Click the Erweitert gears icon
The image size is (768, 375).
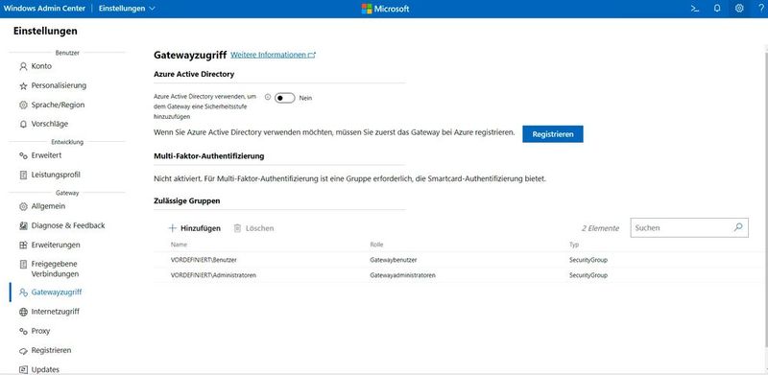click(x=23, y=155)
